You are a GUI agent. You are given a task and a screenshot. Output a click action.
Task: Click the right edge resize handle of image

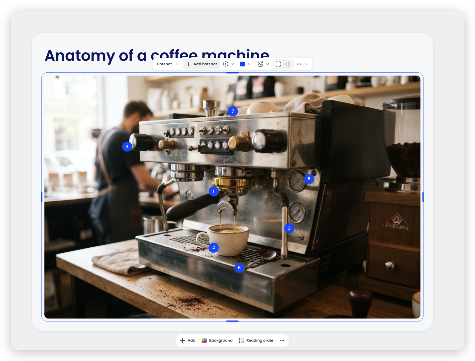(423, 197)
